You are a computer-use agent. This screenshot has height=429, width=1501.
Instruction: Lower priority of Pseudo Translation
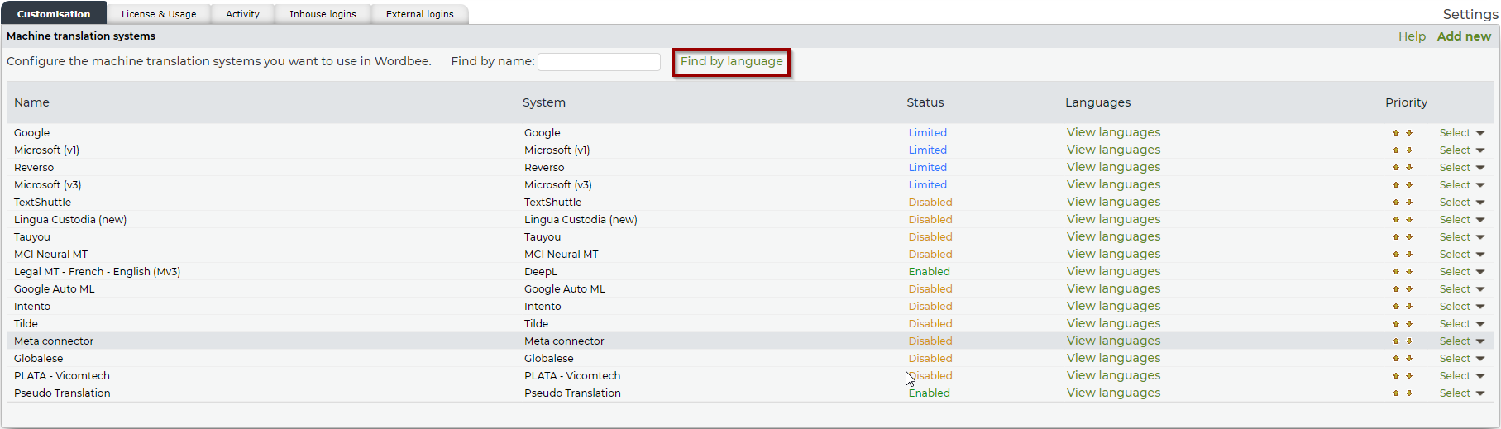coord(1409,393)
